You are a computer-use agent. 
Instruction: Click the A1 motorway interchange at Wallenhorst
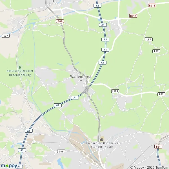[86, 90]
